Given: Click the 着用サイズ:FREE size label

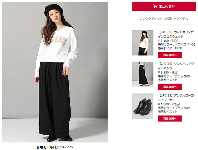Looking at the screenshot, I should (x=170, y=48).
